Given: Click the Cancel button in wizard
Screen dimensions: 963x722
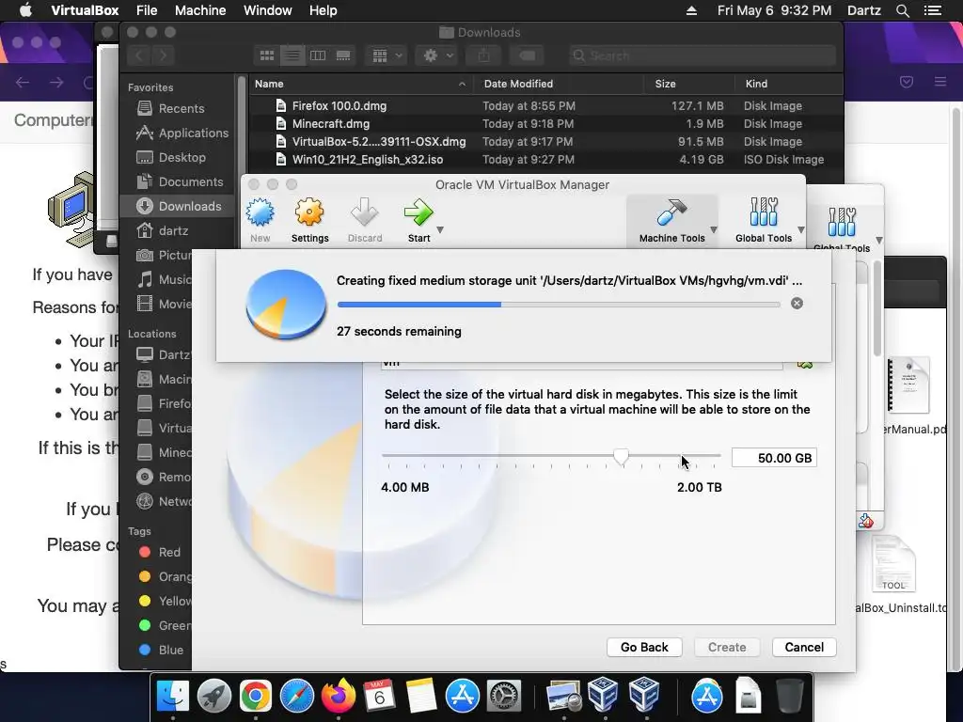Looking at the screenshot, I should pyautogui.click(x=804, y=647).
